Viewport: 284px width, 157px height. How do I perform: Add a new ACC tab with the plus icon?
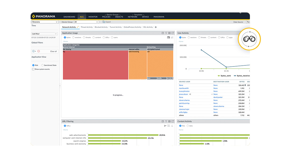coord(155,27)
